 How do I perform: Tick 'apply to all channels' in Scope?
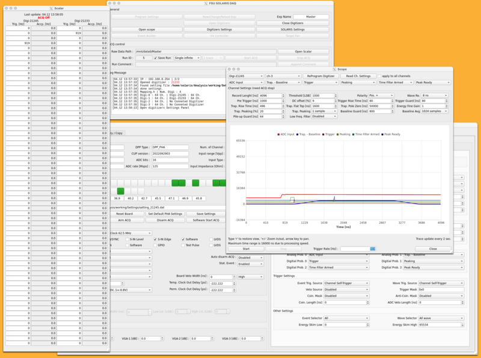pos(379,76)
